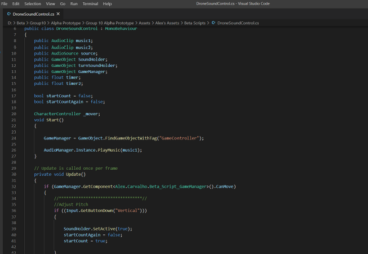The width and height of the screenshot is (368, 254).
Task: Open the Help menu
Action: tap(107, 3)
